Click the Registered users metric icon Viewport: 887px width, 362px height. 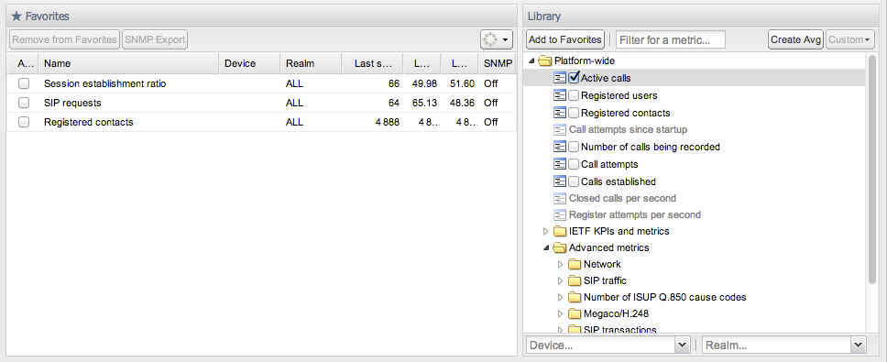point(560,95)
